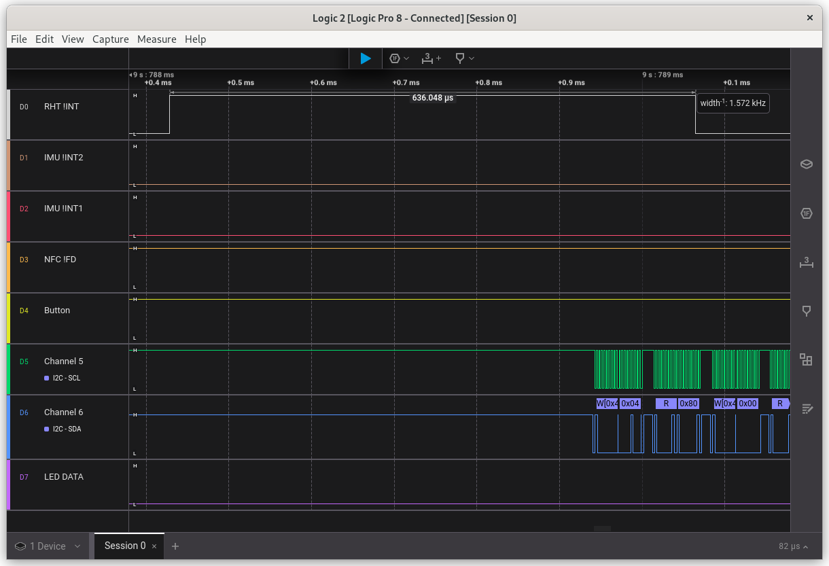This screenshot has height=566, width=829.
Task: Click the add new session plus icon
Action: click(175, 546)
